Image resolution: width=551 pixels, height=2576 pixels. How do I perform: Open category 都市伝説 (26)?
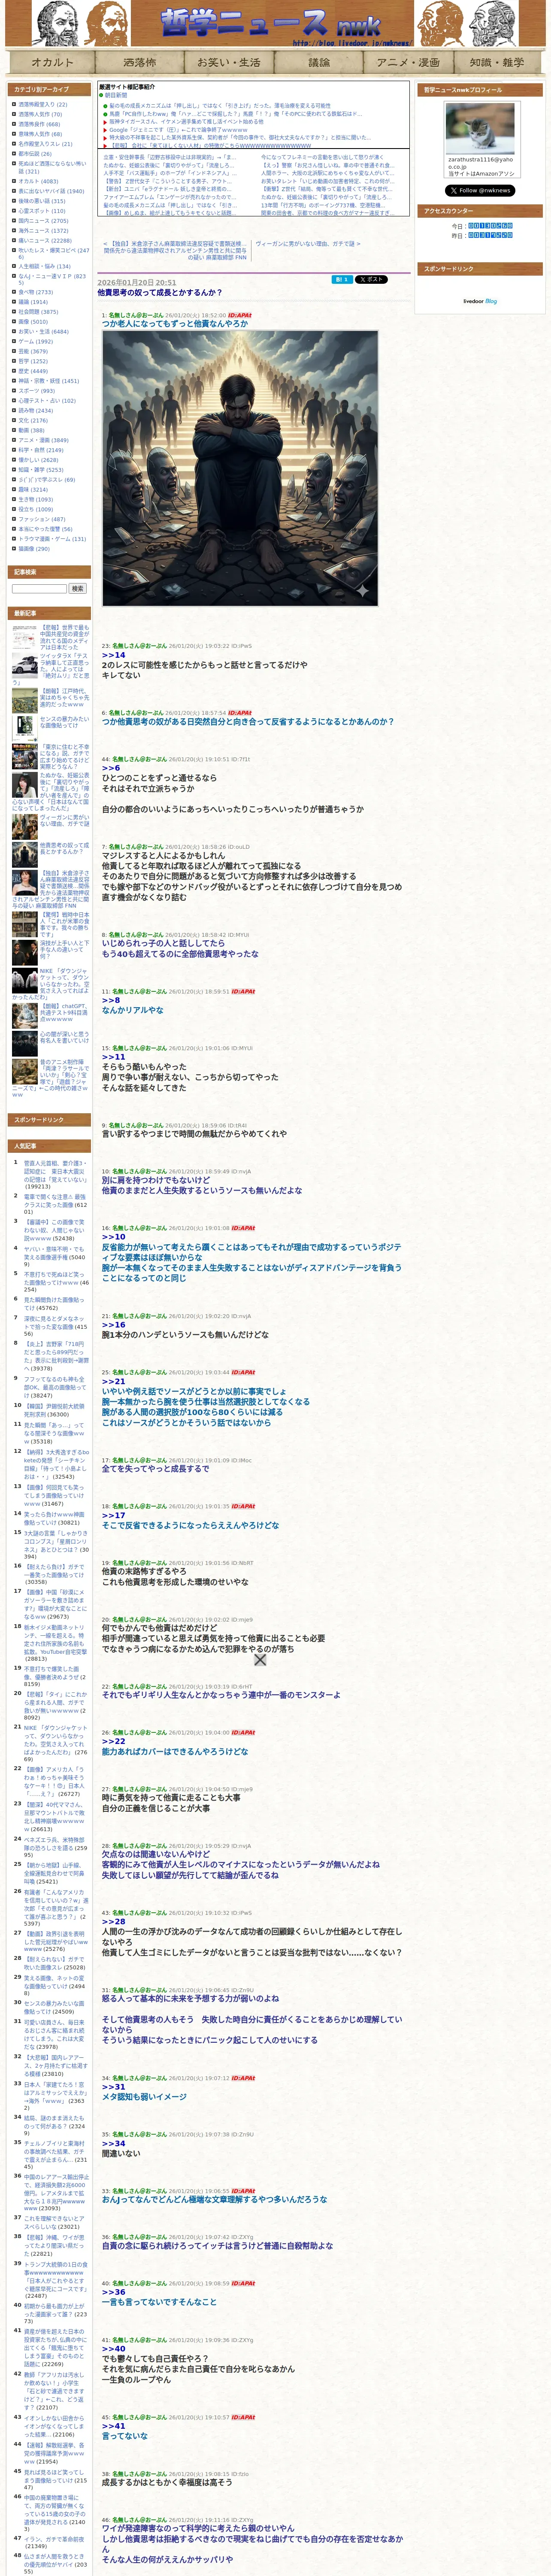(35, 154)
